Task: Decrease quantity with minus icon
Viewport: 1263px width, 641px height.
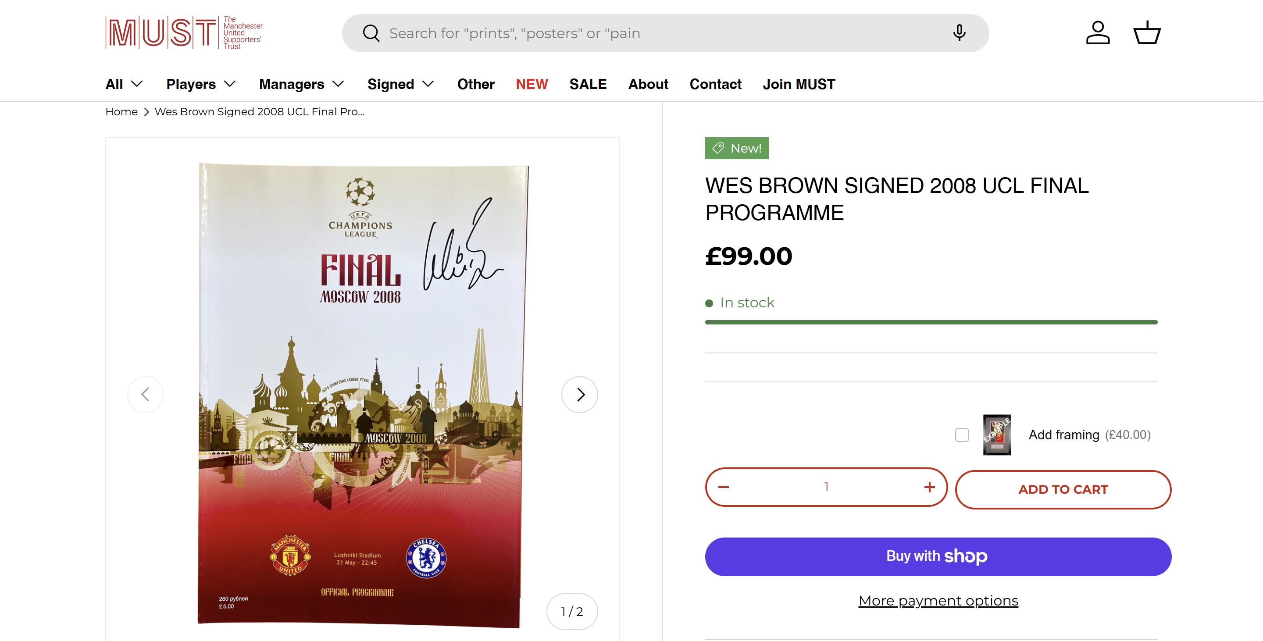Action: click(724, 487)
